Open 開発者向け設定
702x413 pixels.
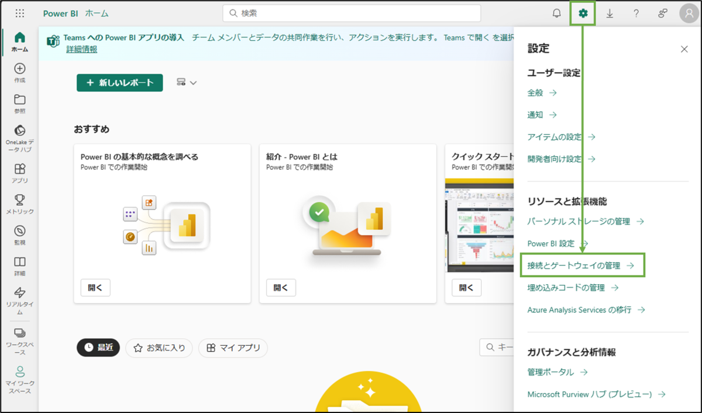tap(561, 159)
